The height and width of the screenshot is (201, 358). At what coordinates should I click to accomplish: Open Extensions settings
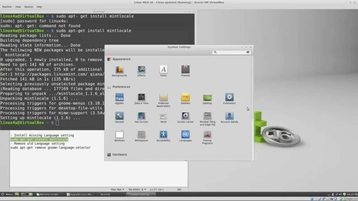point(229,99)
